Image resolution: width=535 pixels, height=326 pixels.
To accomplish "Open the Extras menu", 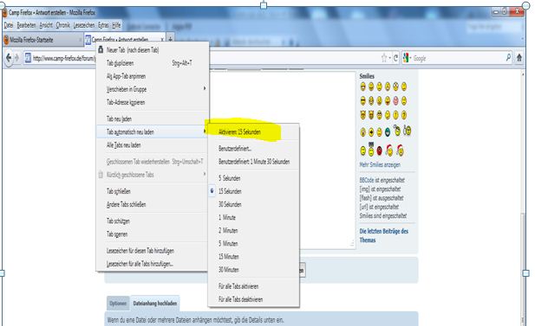I will click(103, 25).
